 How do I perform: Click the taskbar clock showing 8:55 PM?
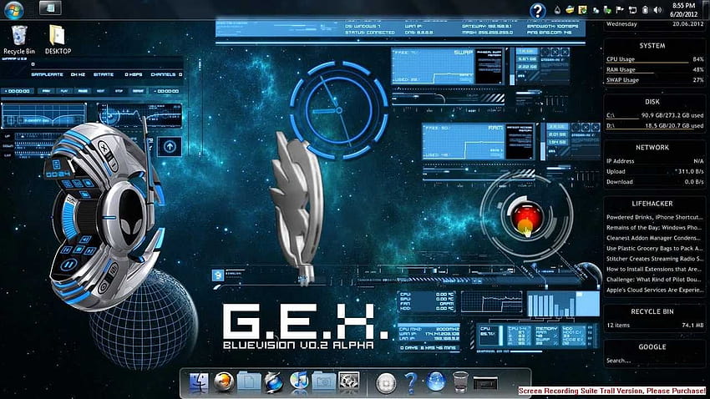click(x=684, y=10)
